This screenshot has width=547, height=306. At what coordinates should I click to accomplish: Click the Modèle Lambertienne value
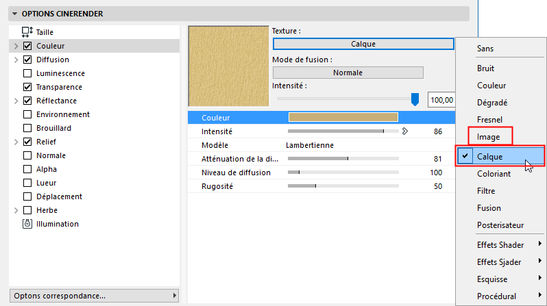point(310,145)
